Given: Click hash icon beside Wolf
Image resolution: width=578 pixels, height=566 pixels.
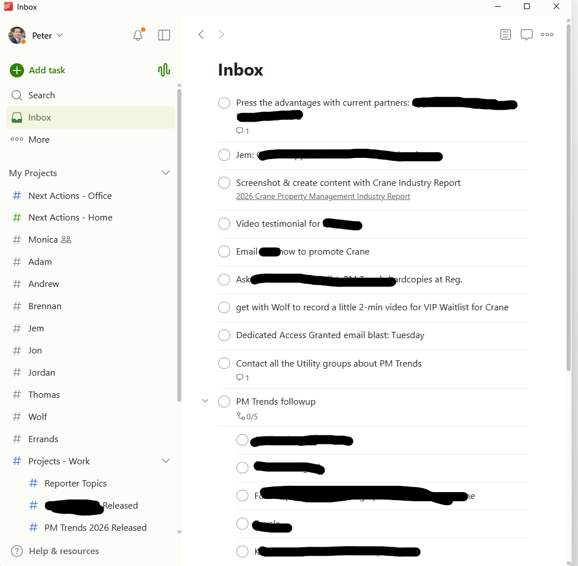Looking at the screenshot, I should coord(17,417).
